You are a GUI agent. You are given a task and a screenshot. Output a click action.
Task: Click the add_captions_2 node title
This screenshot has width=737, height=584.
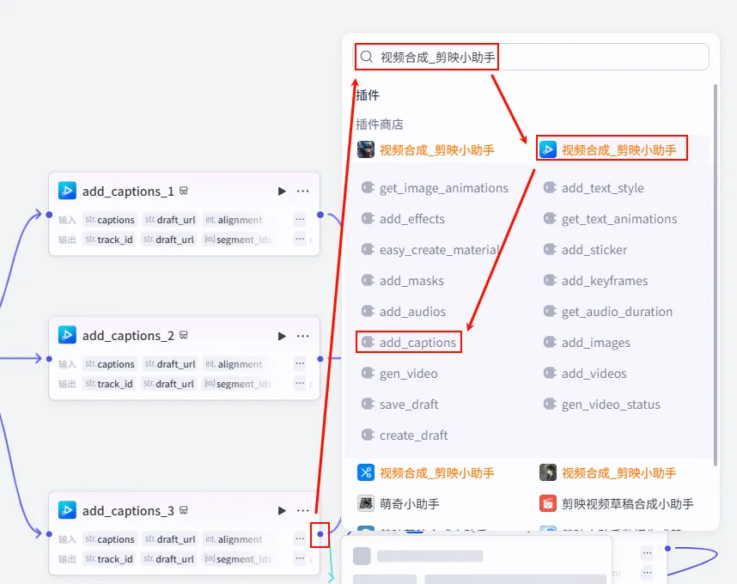point(128,336)
